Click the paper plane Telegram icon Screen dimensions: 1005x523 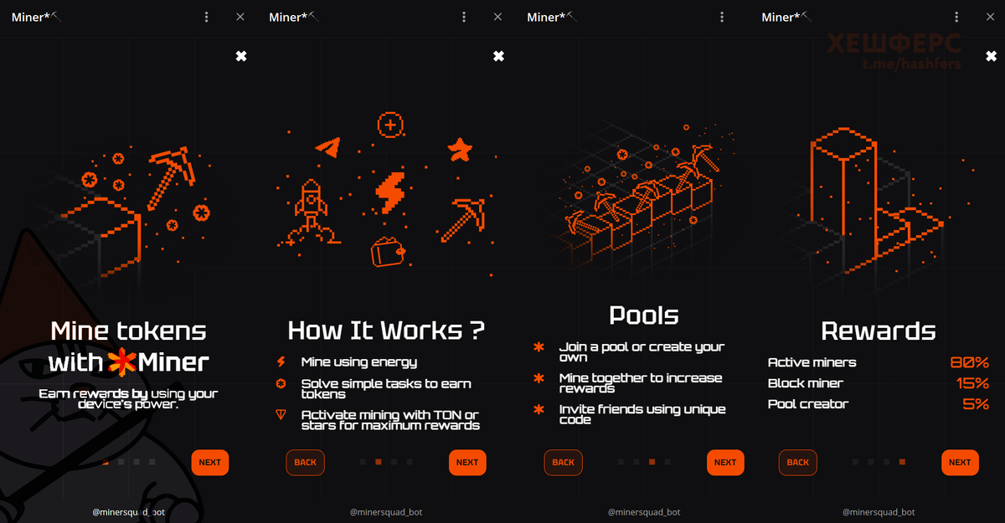click(328, 146)
